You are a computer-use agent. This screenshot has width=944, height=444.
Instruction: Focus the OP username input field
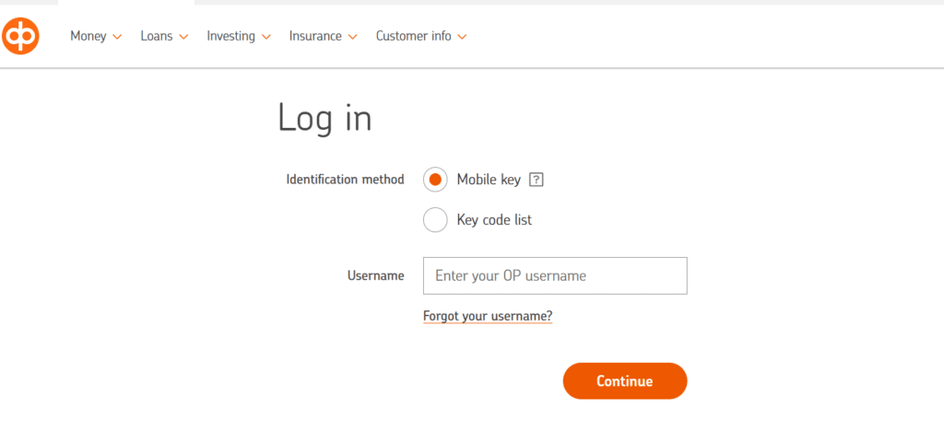pyautogui.click(x=555, y=275)
